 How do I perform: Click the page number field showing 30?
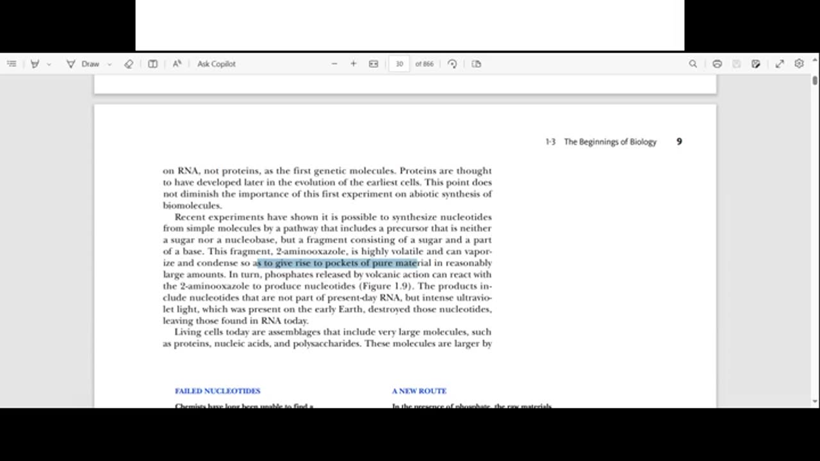(399, 64)
